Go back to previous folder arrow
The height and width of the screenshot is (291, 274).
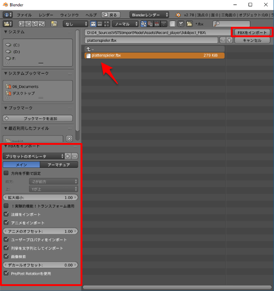[x=21, y=24]
